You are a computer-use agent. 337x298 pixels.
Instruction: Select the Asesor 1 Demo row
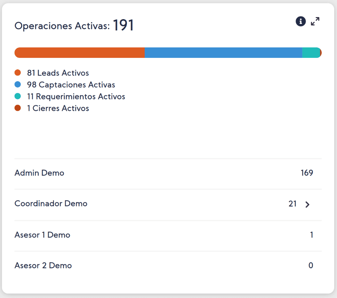pyautogui.click(x=42, y=235)
